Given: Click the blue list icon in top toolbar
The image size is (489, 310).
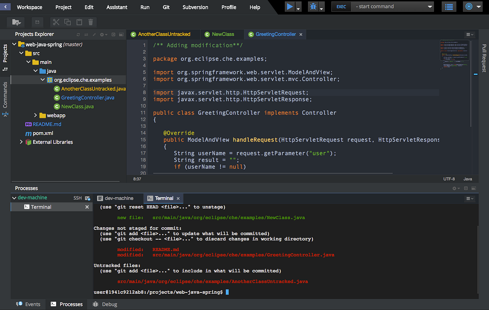Looking at the screenshot, I should [449, 7].
